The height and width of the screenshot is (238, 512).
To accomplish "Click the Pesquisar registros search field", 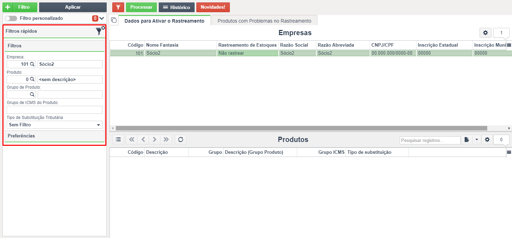I will tap(430, 141).
